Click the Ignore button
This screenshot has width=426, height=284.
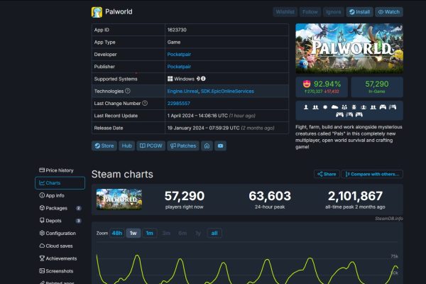(334, 12)
